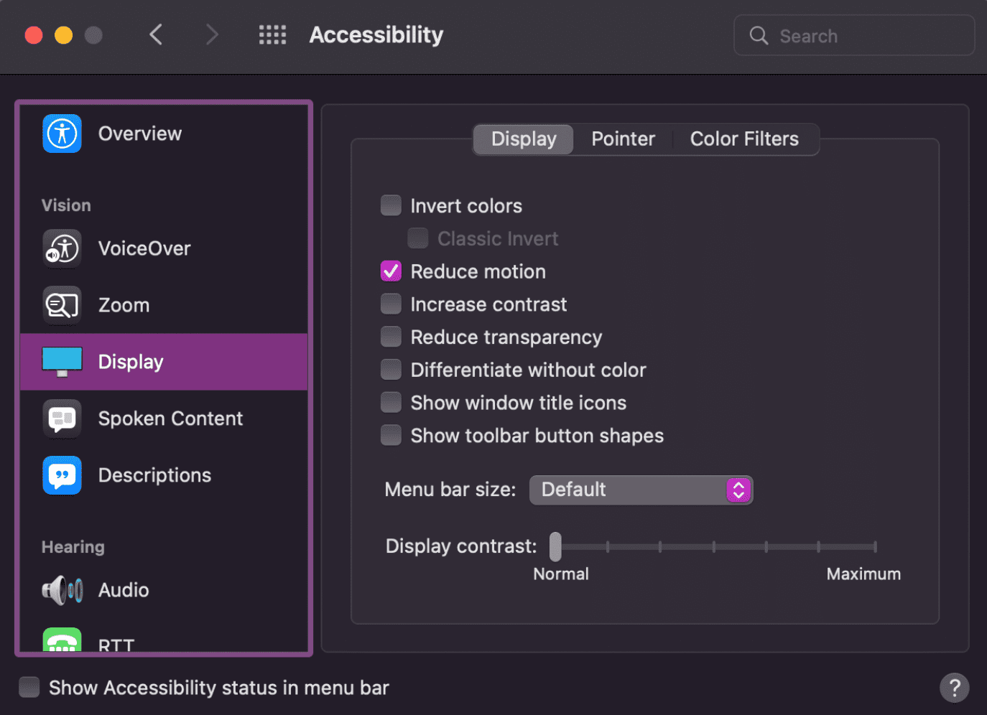Image resolution: width=987 pixels, height=715 pixels.
Task: Open the Spoken Content icon
Action: (62, 419)
